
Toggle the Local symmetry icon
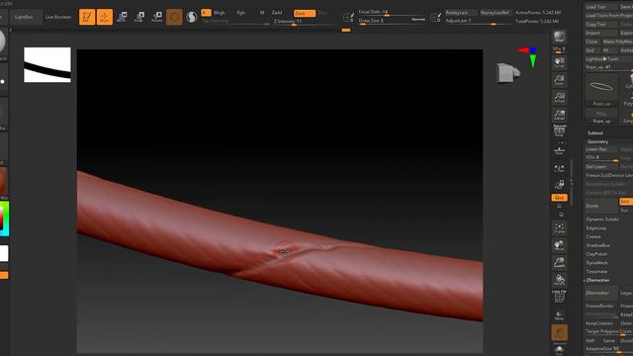click(x=559, y=168)
